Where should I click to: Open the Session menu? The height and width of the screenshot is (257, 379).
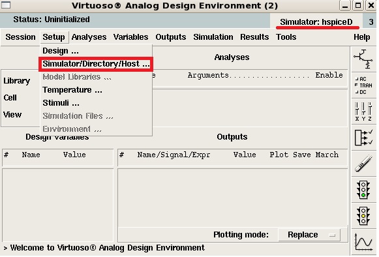pos(20,37)
